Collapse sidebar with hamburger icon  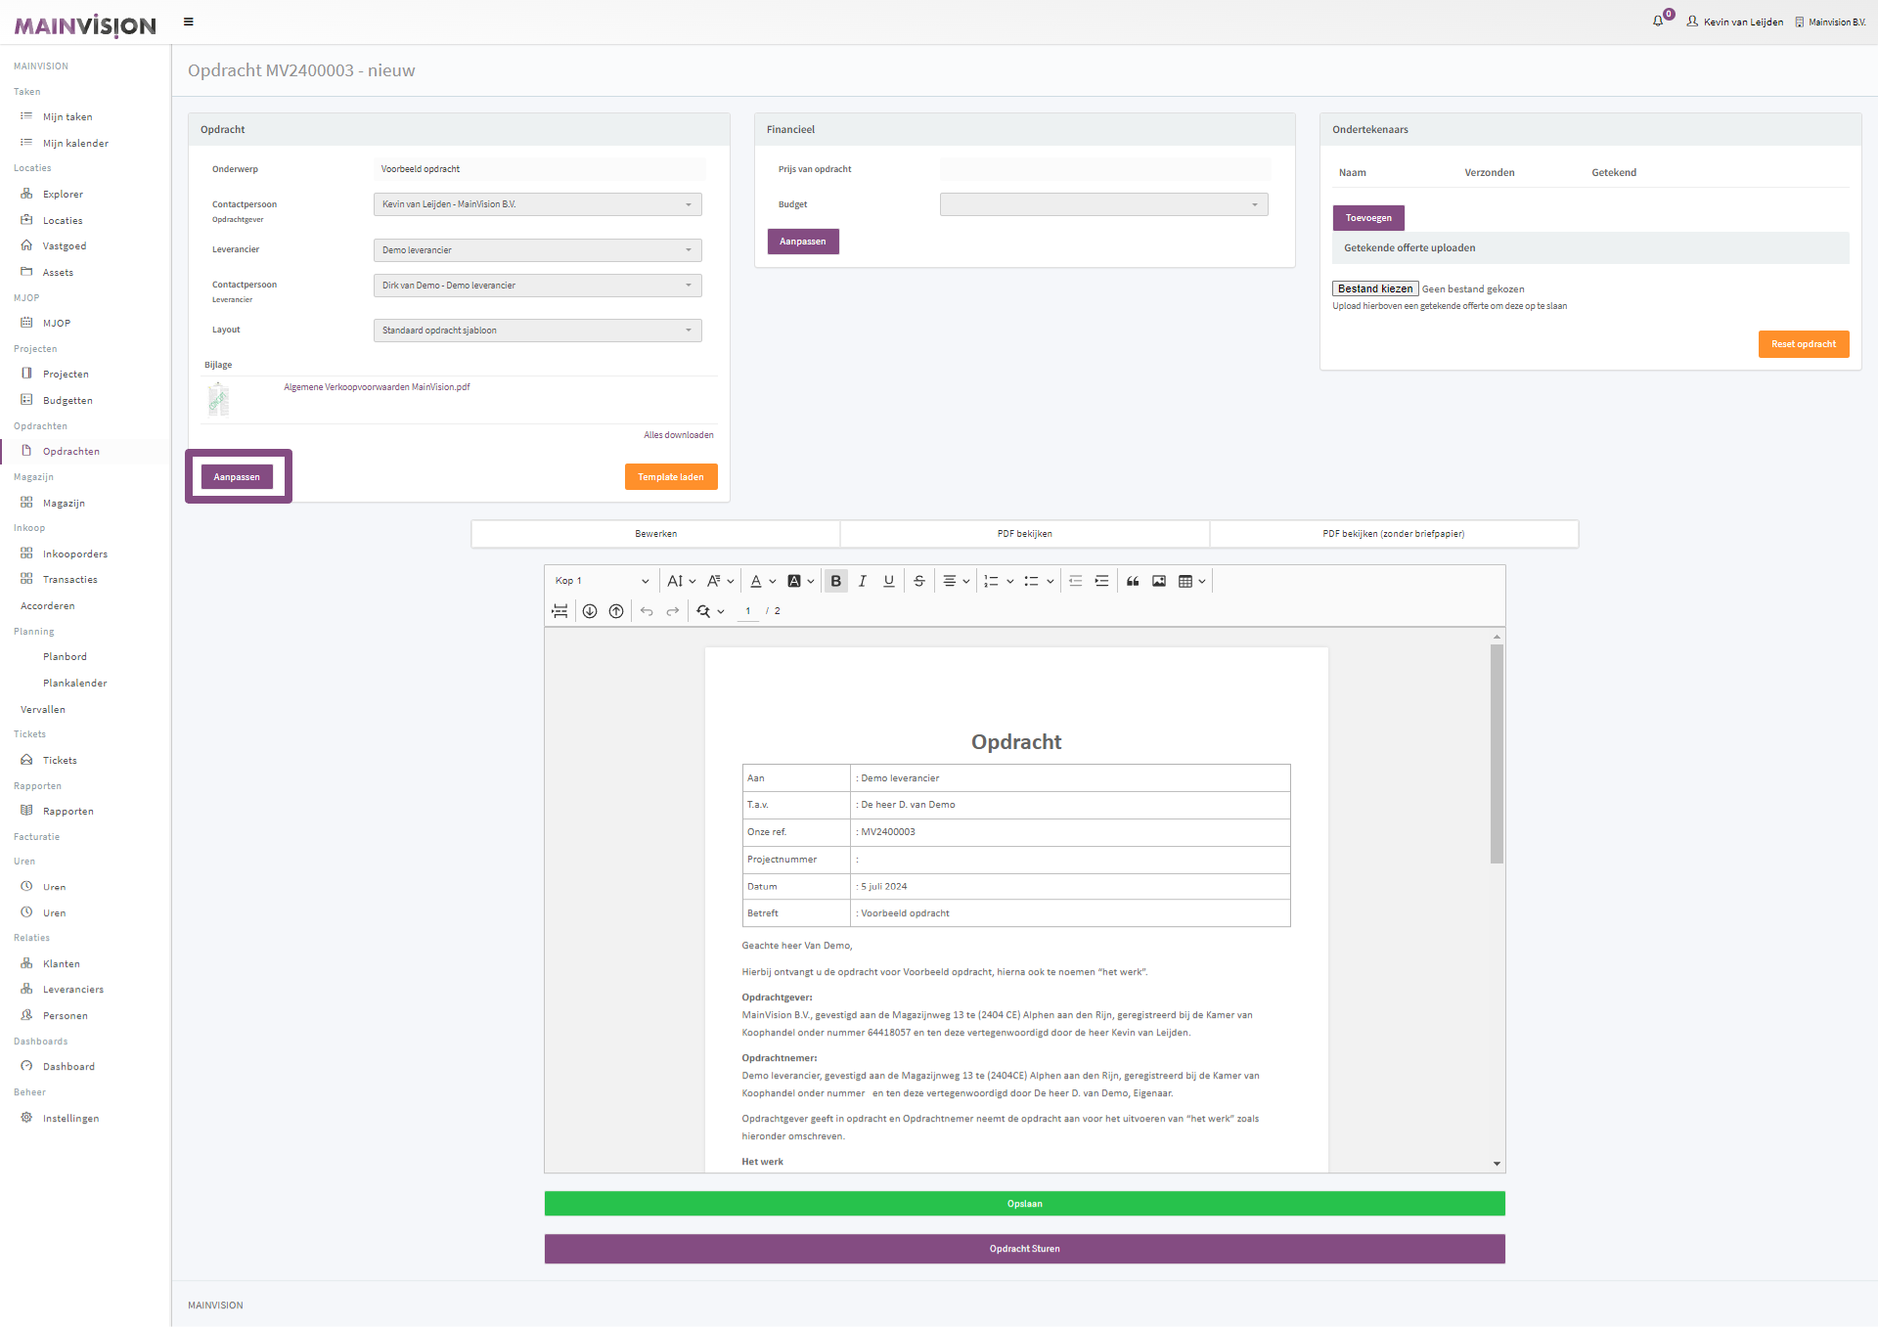189,22
